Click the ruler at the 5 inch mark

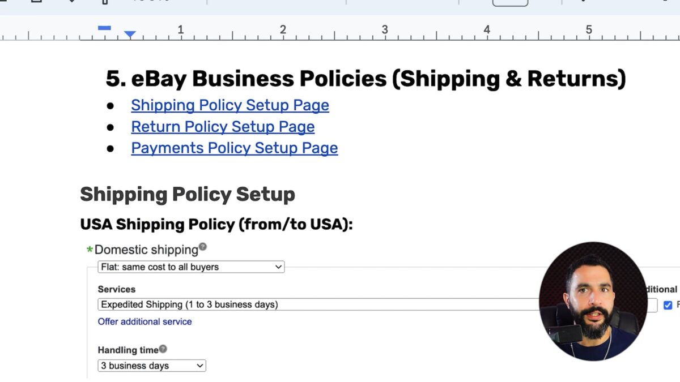click(x=589, y=30)
